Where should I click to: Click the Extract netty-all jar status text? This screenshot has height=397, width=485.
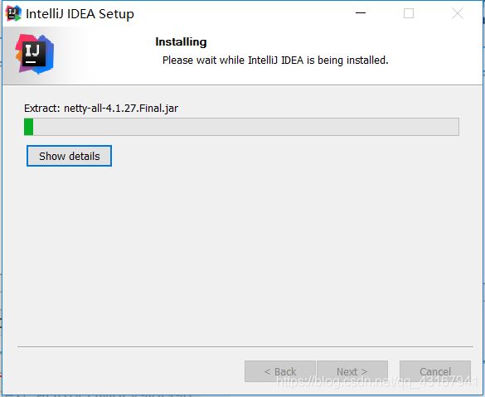click(x=101, y=109)
